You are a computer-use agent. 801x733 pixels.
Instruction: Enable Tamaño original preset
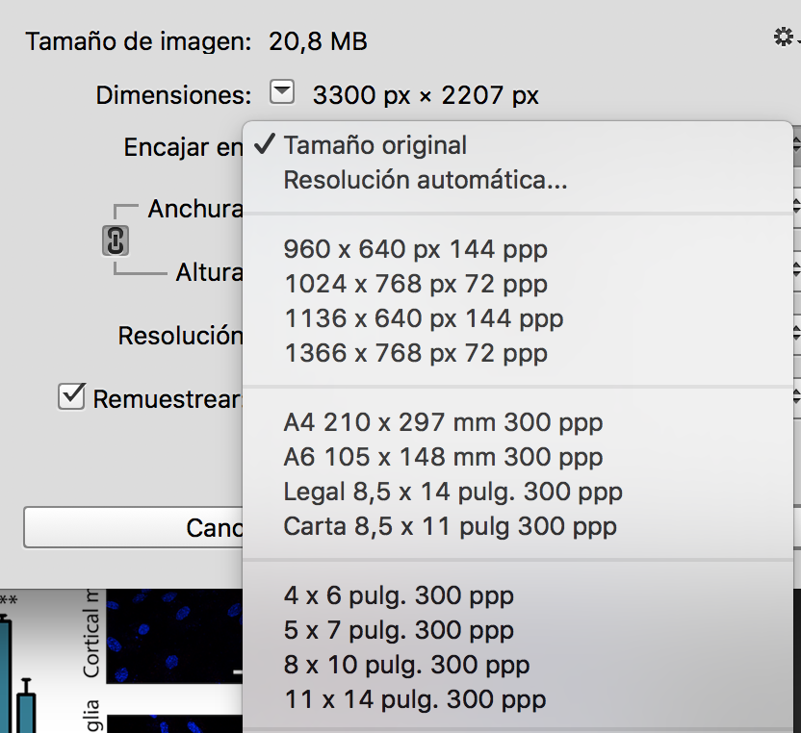pyautogui.click(x=375, y=144)
